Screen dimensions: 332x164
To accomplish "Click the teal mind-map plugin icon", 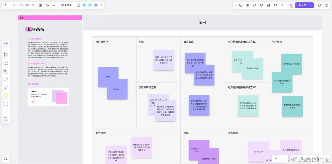I will (90, 5).
